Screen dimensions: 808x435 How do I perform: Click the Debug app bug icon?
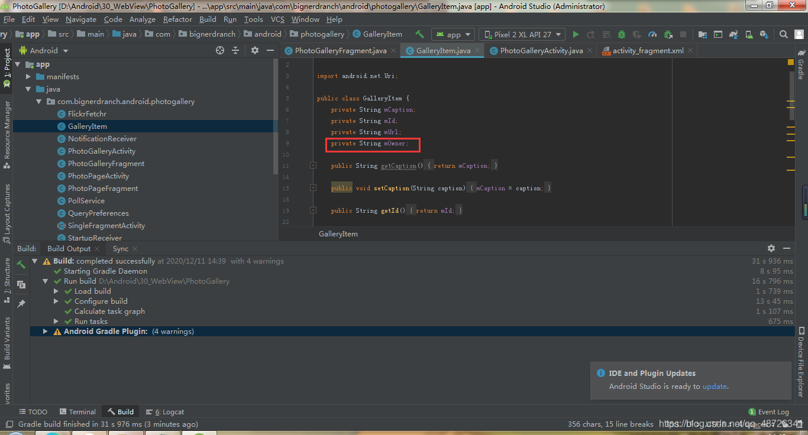pos(622,34)
